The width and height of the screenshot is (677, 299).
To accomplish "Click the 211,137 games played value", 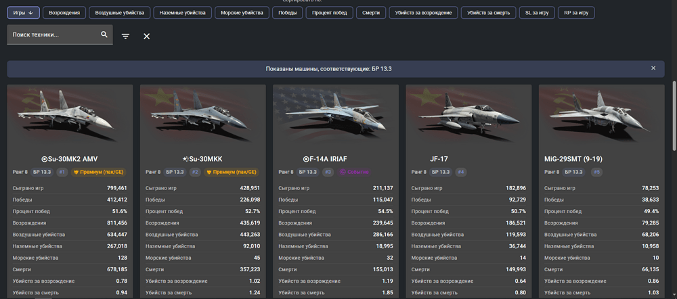I will tap(383, 188).
